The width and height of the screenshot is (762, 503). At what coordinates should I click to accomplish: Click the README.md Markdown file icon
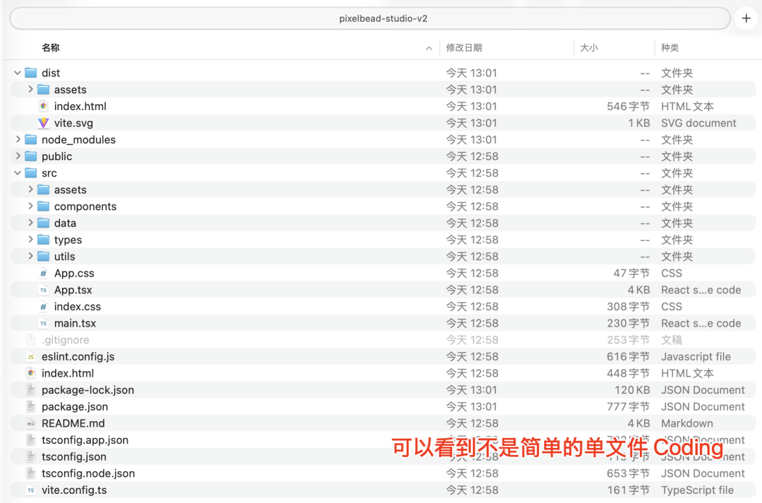pos(30,423)
